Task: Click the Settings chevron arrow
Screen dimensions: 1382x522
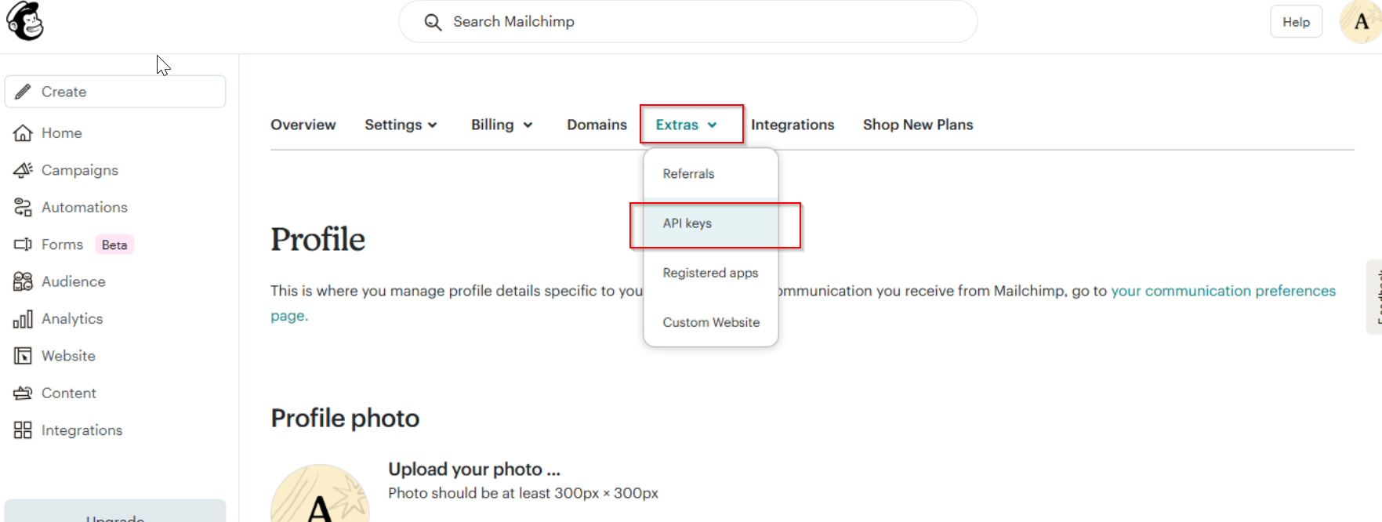Action: [432, 125]
